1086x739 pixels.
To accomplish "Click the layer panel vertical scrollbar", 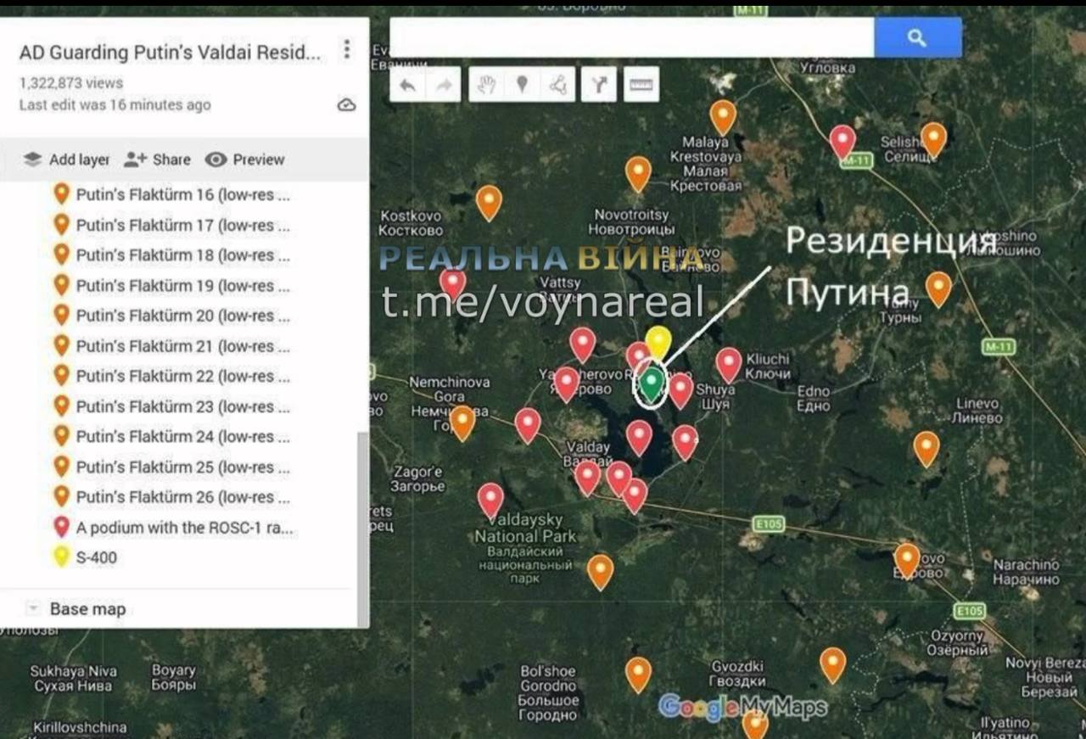I will click(x=363, y=526).
